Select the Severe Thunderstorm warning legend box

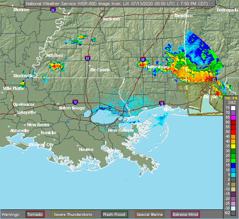pos(73,214)
